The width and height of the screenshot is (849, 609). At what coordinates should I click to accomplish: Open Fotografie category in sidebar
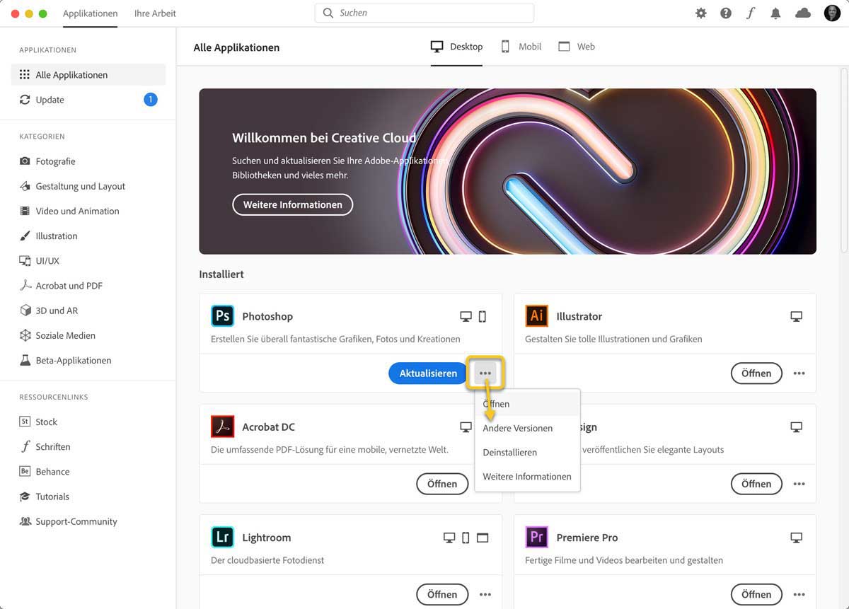[x=55, y=161]
